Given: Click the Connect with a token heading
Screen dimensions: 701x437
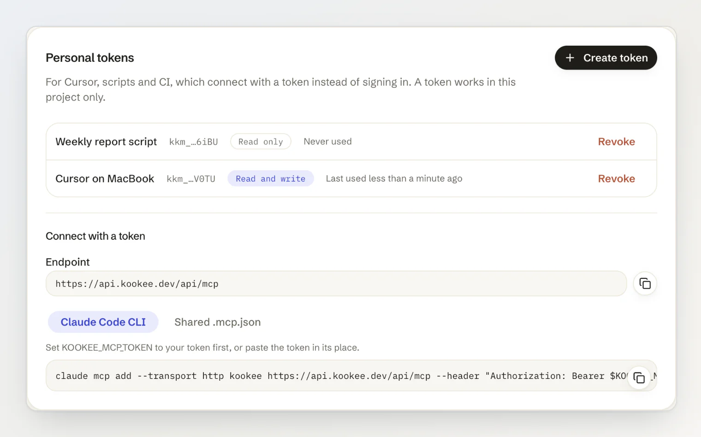Looking at the screenshot, I should point(95,236).
